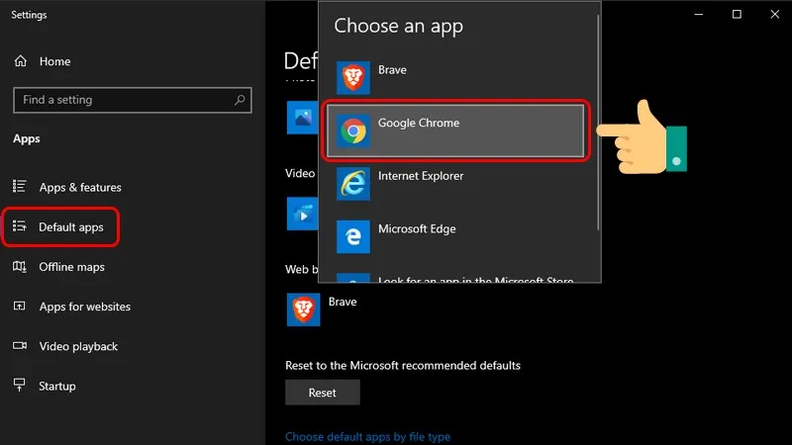
Task: Click the video player default app icon
Action: (301, 212)
